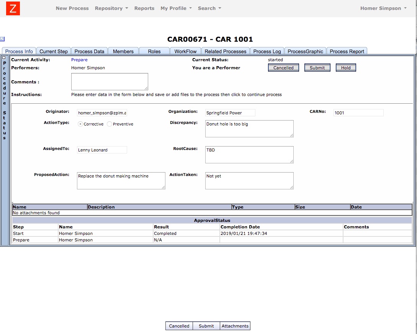Click the Z application logo
The height and width of the screenshot is (334, 417).
13,8
